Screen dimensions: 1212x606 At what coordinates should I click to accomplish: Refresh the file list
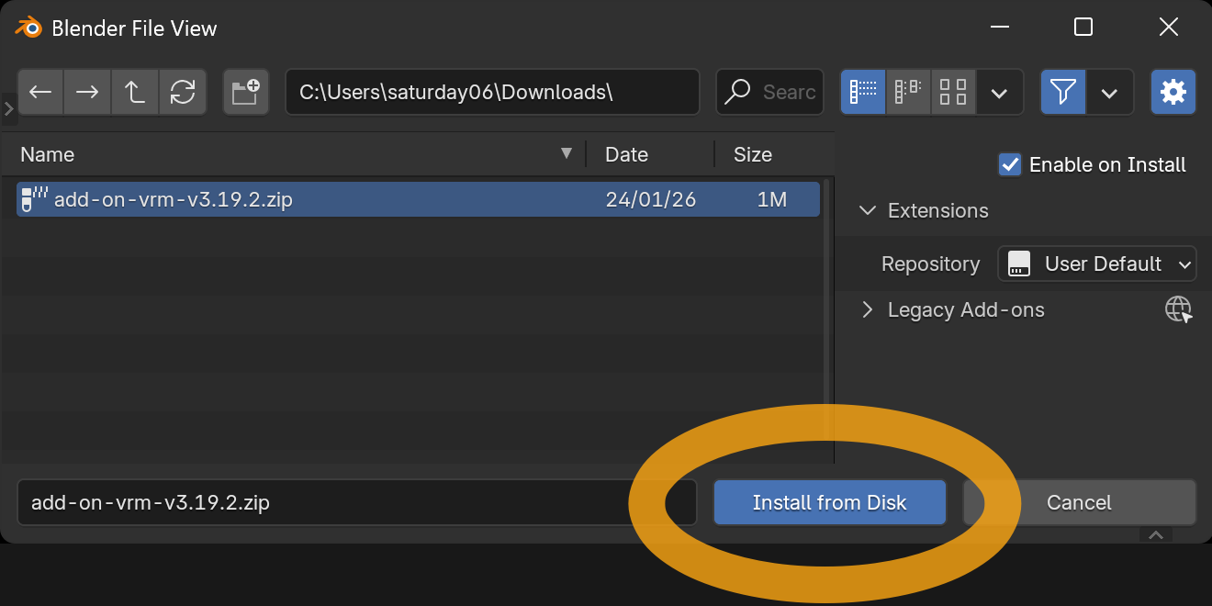coord(183,92)
